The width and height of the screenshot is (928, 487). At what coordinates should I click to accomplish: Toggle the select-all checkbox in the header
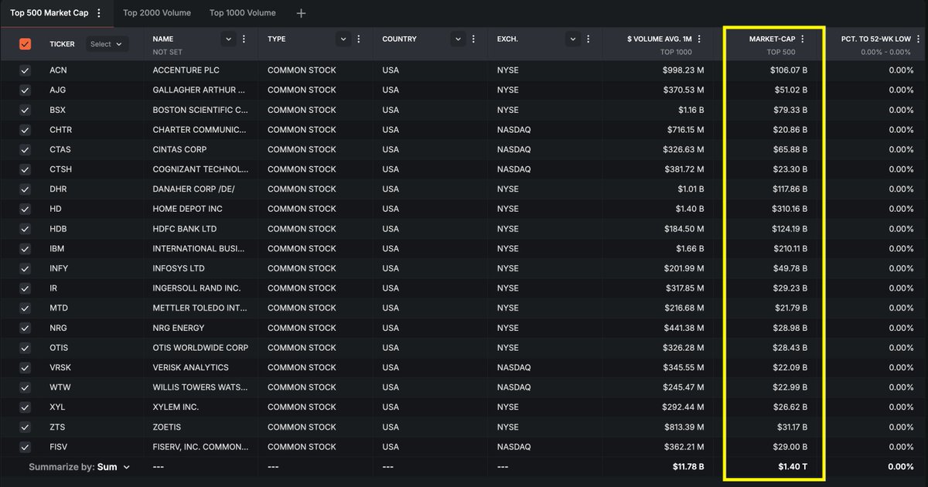click(x=25, y=44)
